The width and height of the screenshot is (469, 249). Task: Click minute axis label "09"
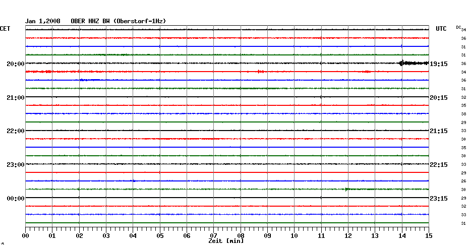tap(267, 236)
